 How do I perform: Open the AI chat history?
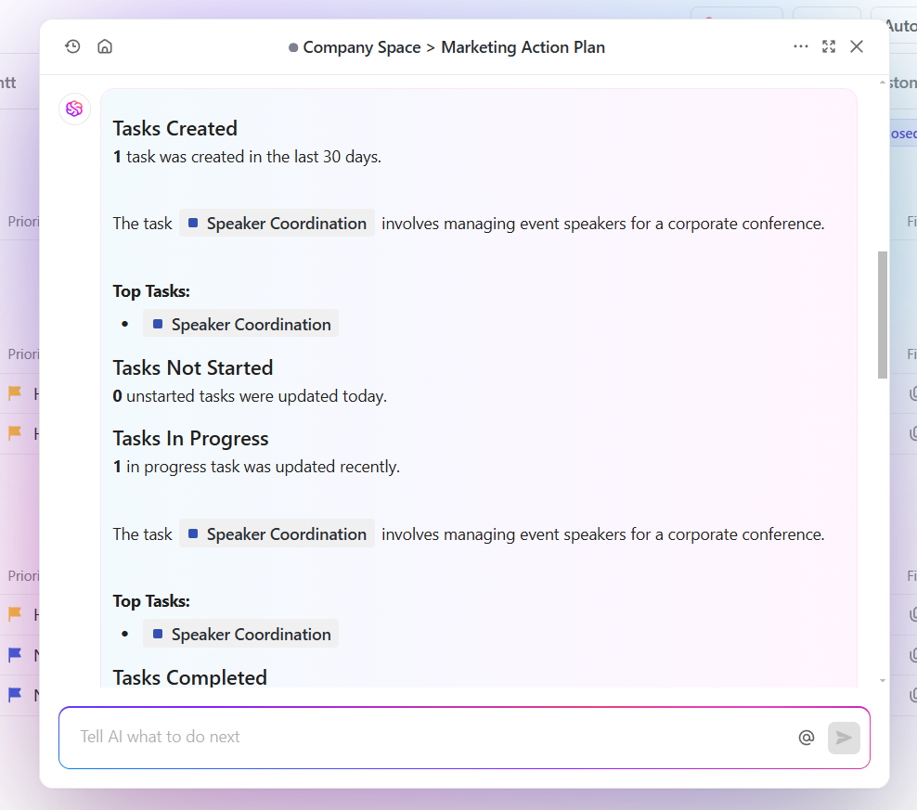[72, 46]
